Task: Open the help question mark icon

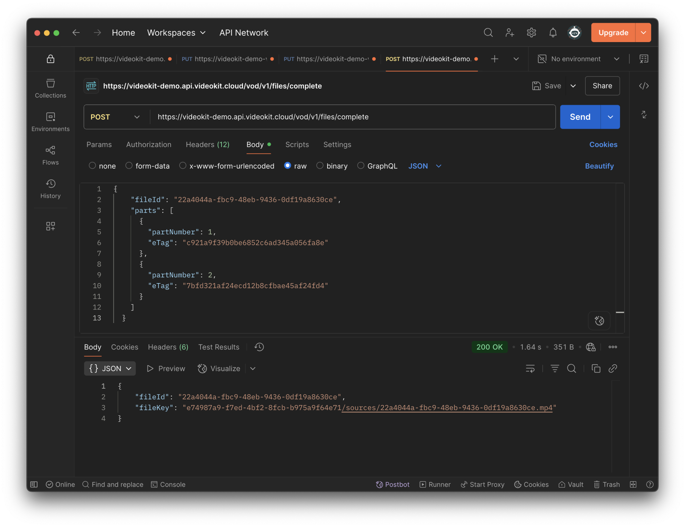Action: [650, 484]
